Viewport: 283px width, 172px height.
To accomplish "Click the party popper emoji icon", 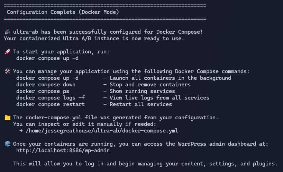I will 7,32.
